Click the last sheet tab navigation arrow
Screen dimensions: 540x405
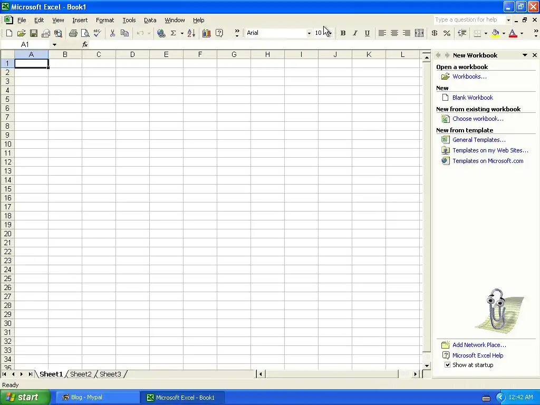30,374
